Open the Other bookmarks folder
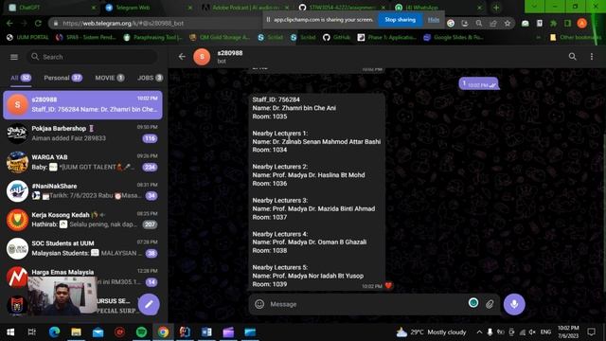The image size is (606, 341). (x=576, y=38)
